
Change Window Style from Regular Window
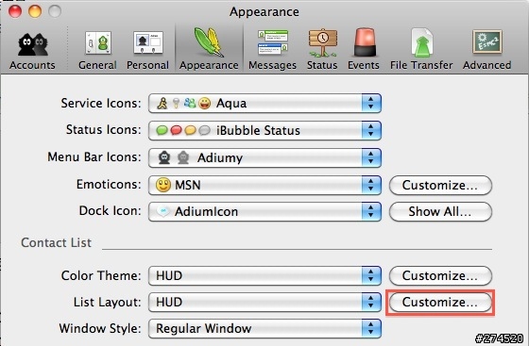point(264,328)
